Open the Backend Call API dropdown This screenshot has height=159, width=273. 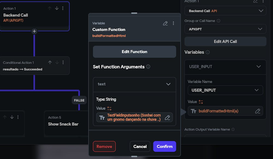(x=225, y=11)
